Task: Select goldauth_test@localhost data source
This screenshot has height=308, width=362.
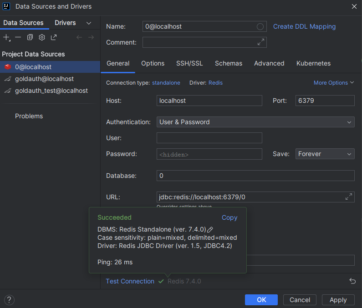Action: pyautogui.click(x=50, y=91)
